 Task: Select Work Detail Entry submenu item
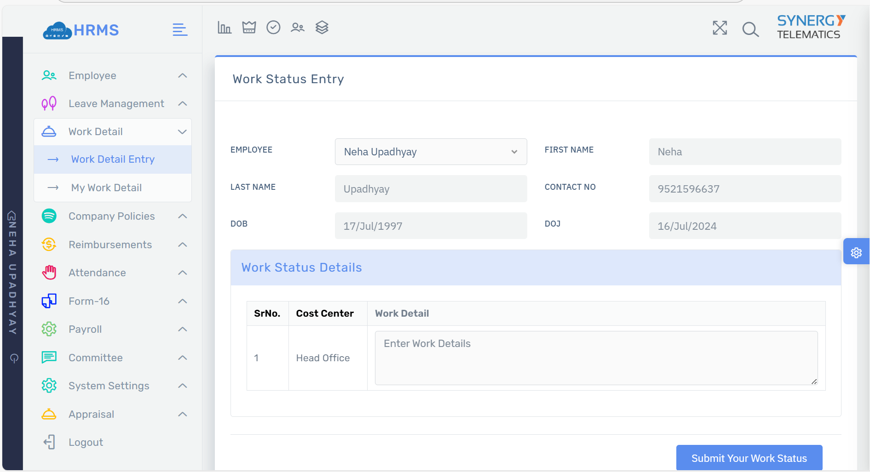[113, 159]
